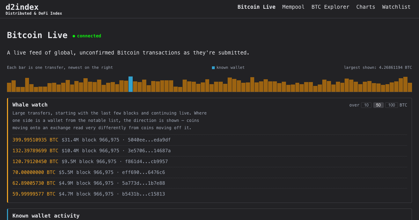The width and height of the screenshot is (419, 220).
Task: Set whale threshold to over 100 BTC
Action: pos(391,105)
